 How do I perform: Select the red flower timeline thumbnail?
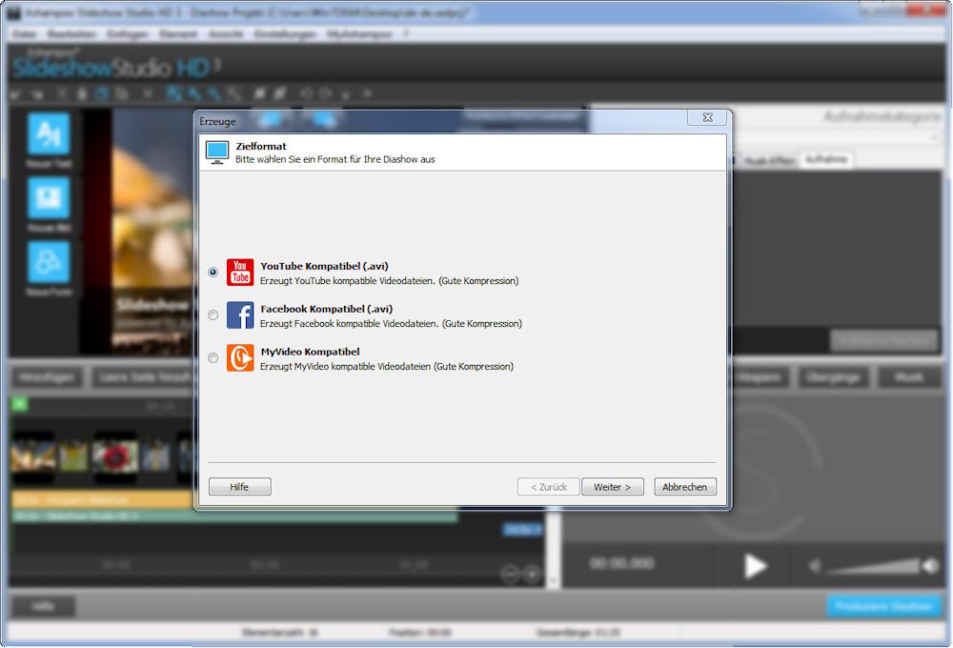tap(115, 456)
